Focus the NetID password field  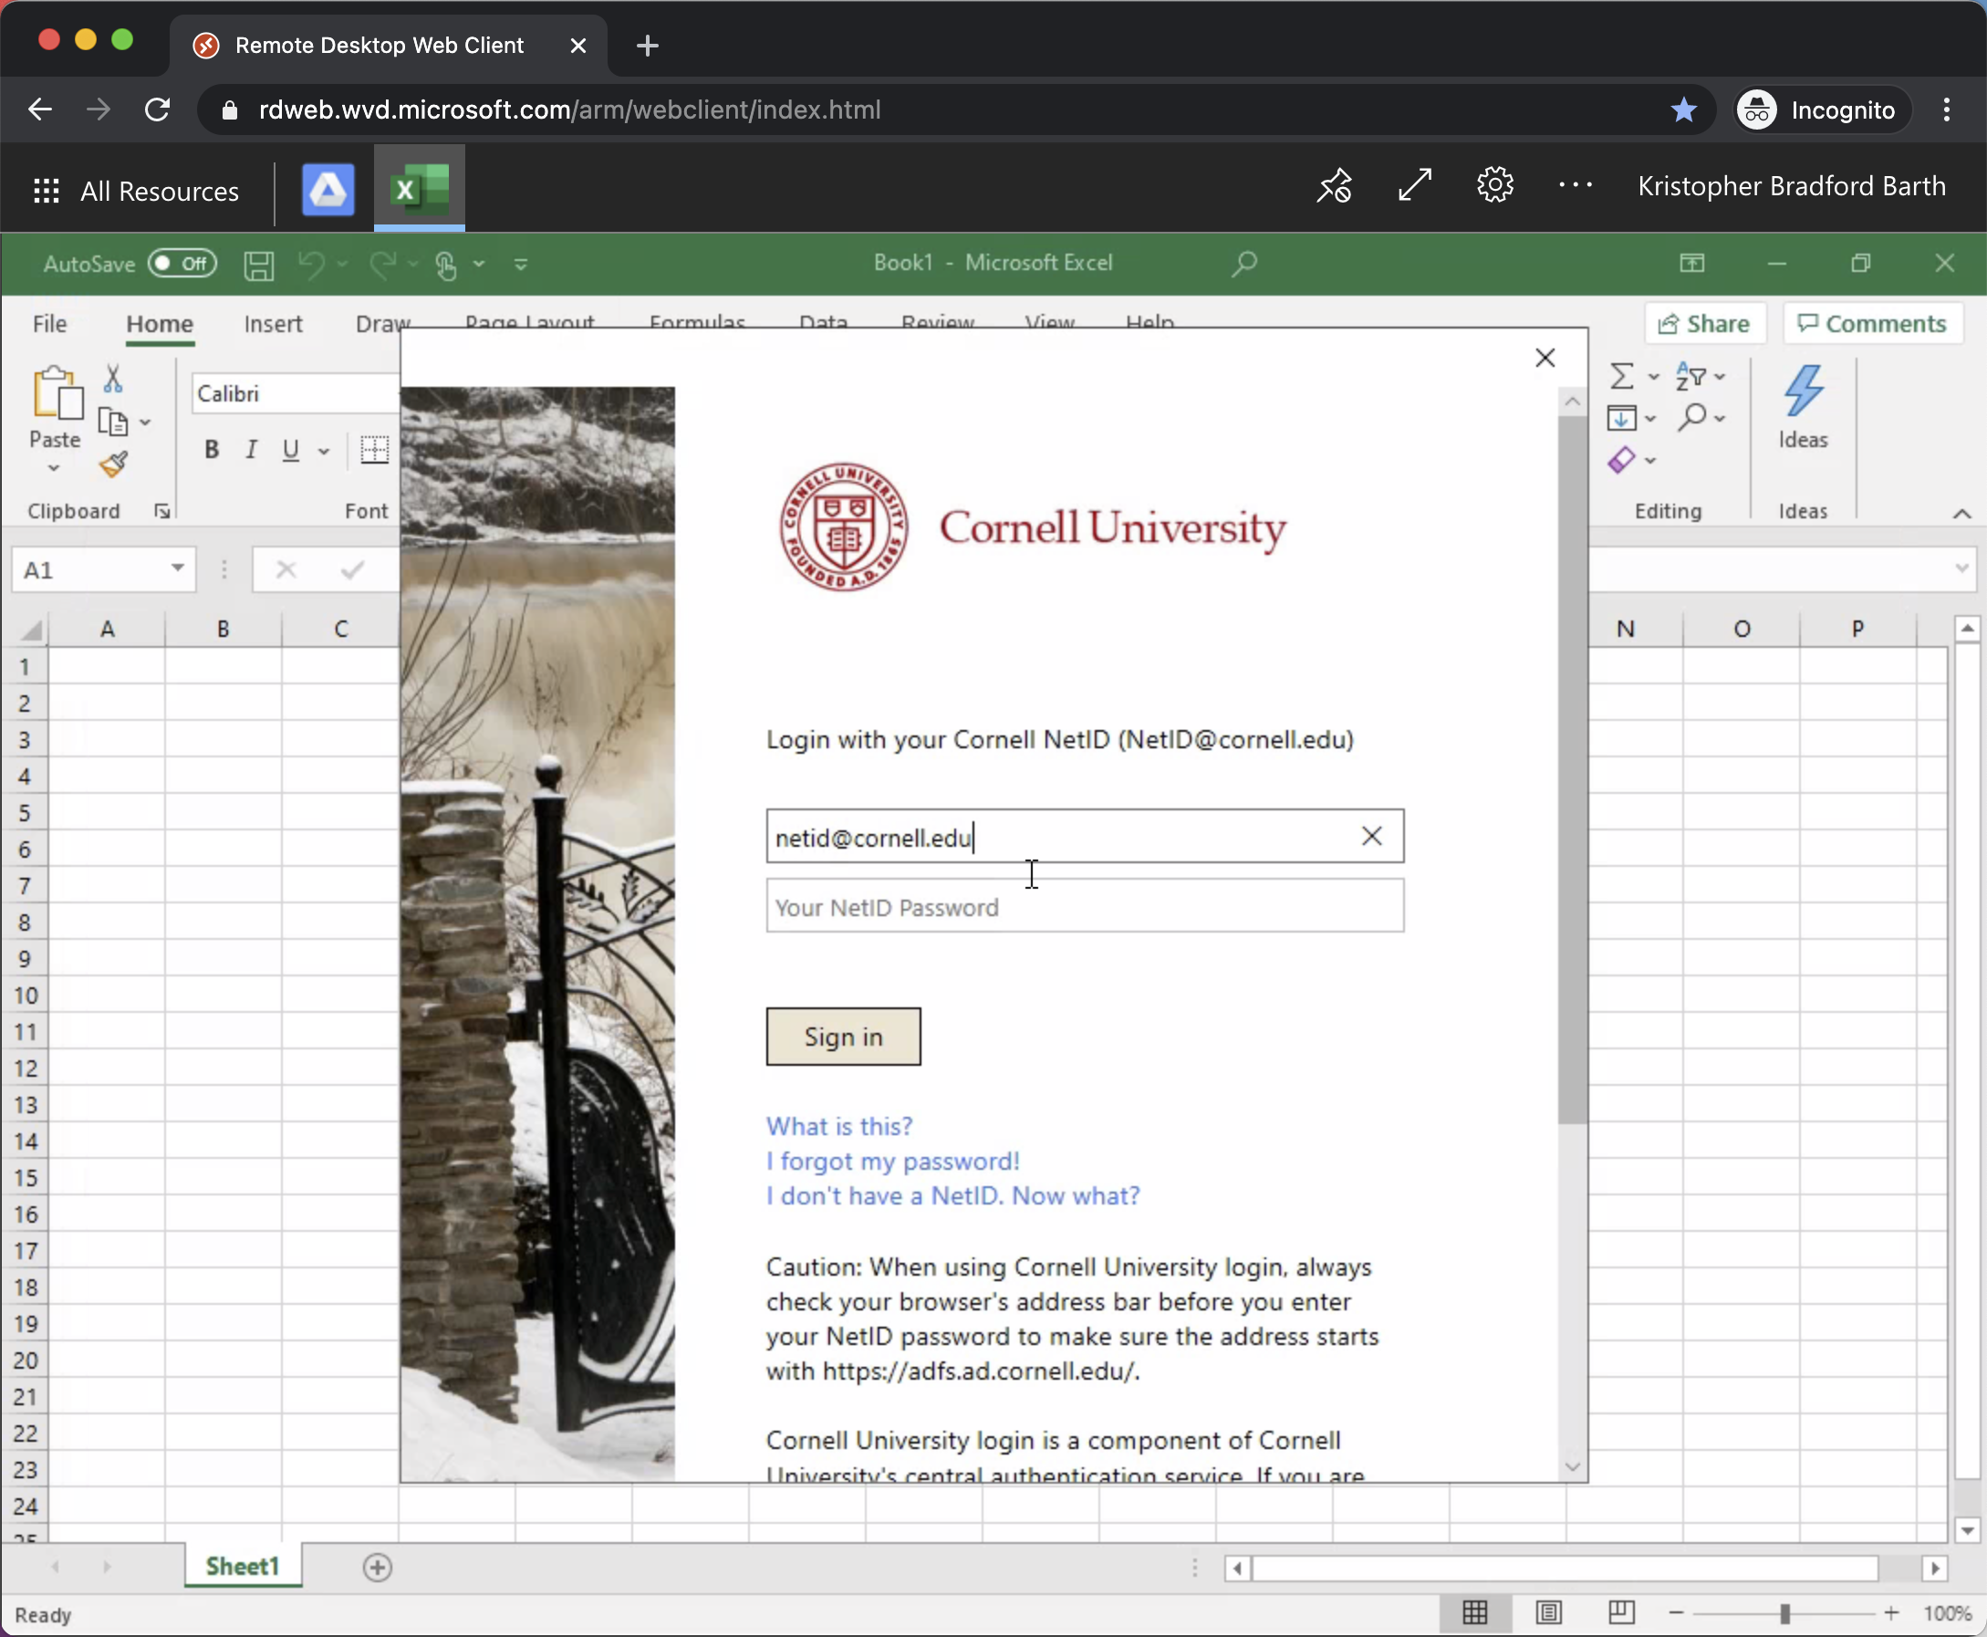[1085, 906]
